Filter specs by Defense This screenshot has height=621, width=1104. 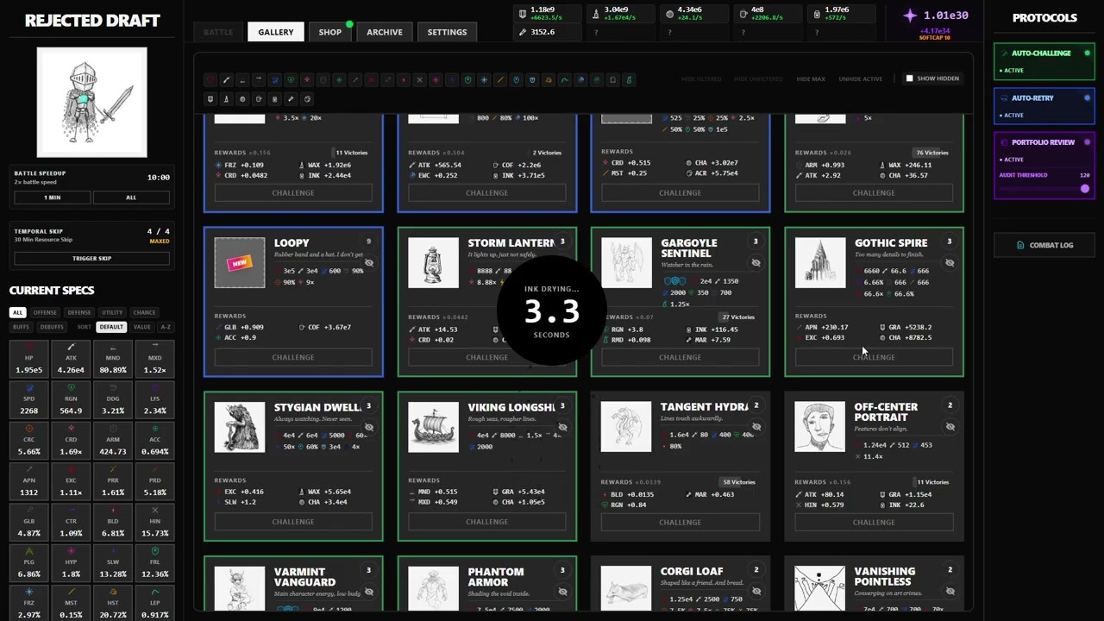pyautogui.click(x=79, y=312)
